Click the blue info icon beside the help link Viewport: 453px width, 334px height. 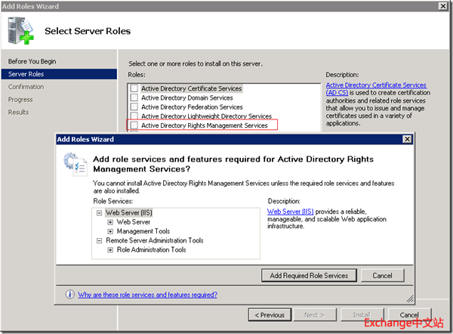(70, 295)
